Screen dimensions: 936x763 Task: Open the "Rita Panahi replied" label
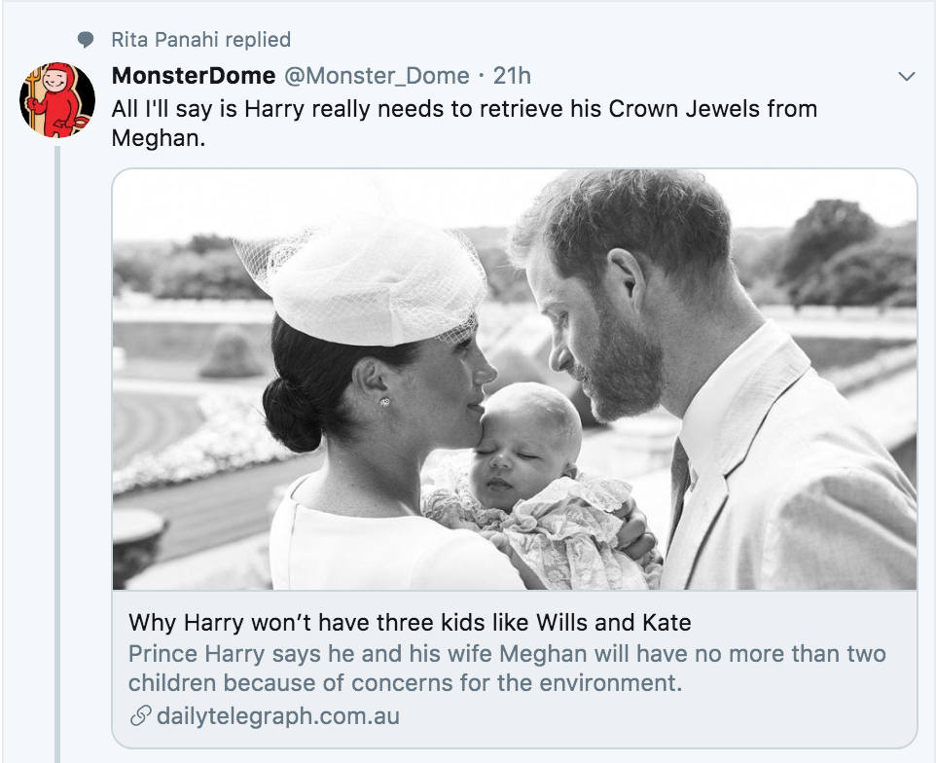coord(200,40)
